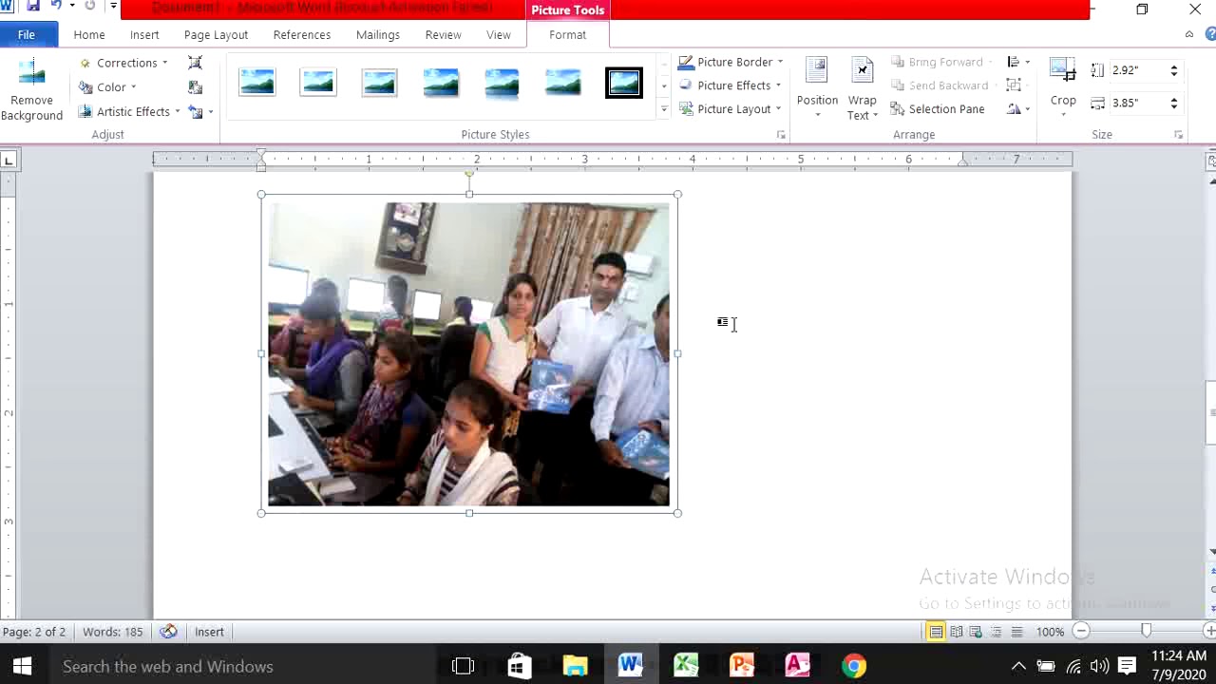Click Words: 185 in status bar
This screenshot has width=1216, height=684.
coord(112,632)
